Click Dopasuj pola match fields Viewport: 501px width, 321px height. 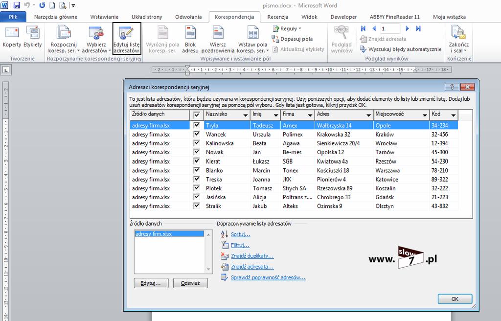[292, 39]
